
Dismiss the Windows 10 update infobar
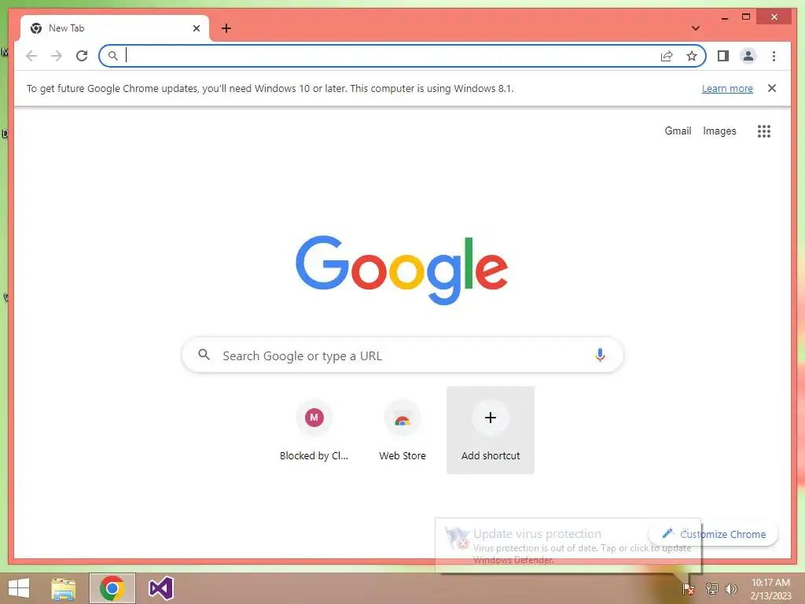click(x=772, y=88)
